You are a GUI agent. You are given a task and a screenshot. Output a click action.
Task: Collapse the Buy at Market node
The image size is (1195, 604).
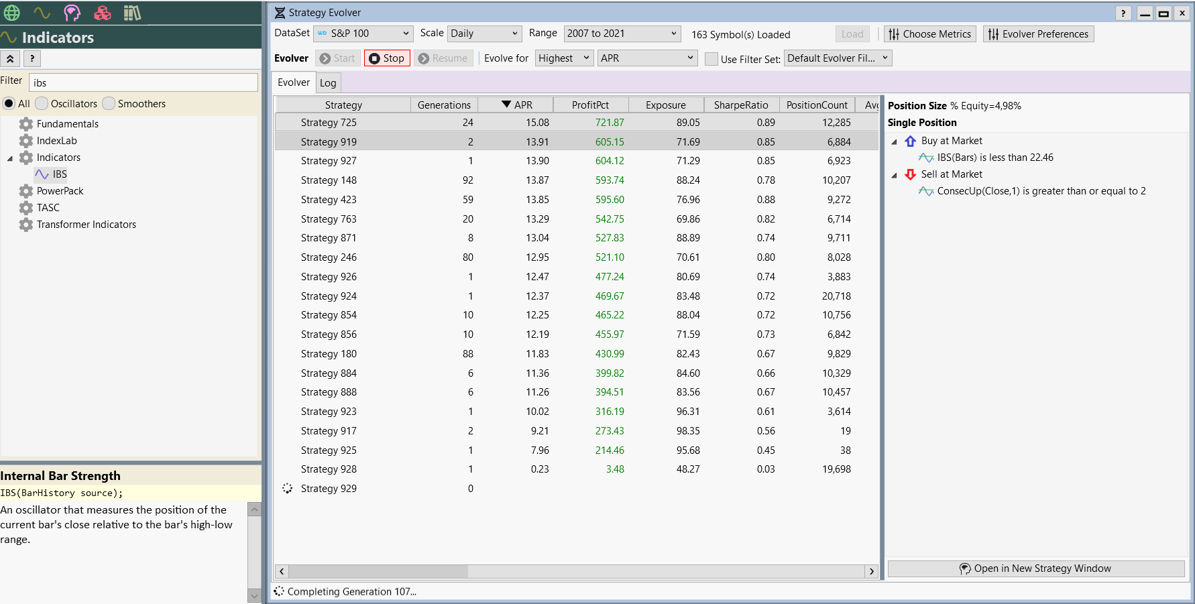point(894,141)
